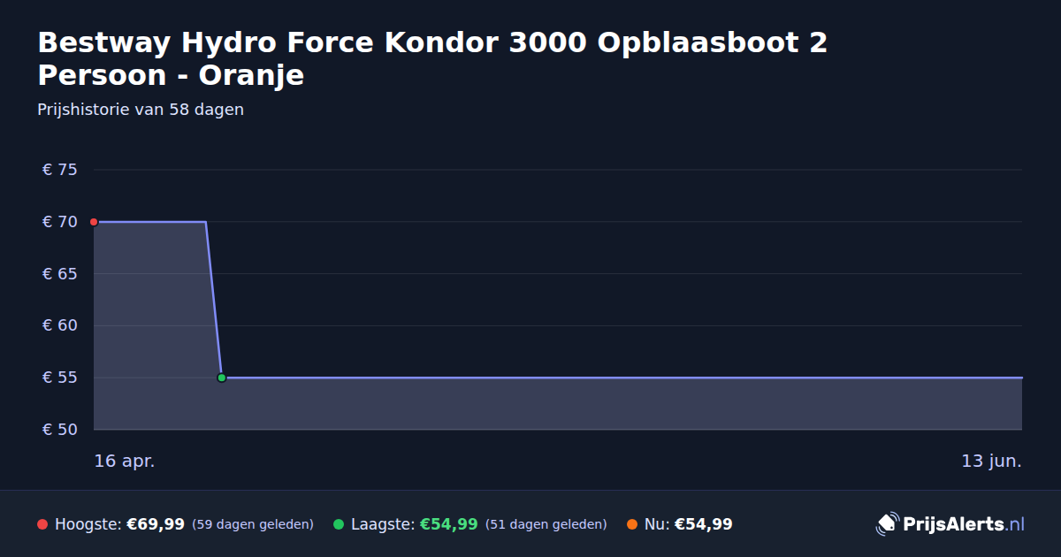
Task: Click the € 50 axis label
Action: coord(60,430)
